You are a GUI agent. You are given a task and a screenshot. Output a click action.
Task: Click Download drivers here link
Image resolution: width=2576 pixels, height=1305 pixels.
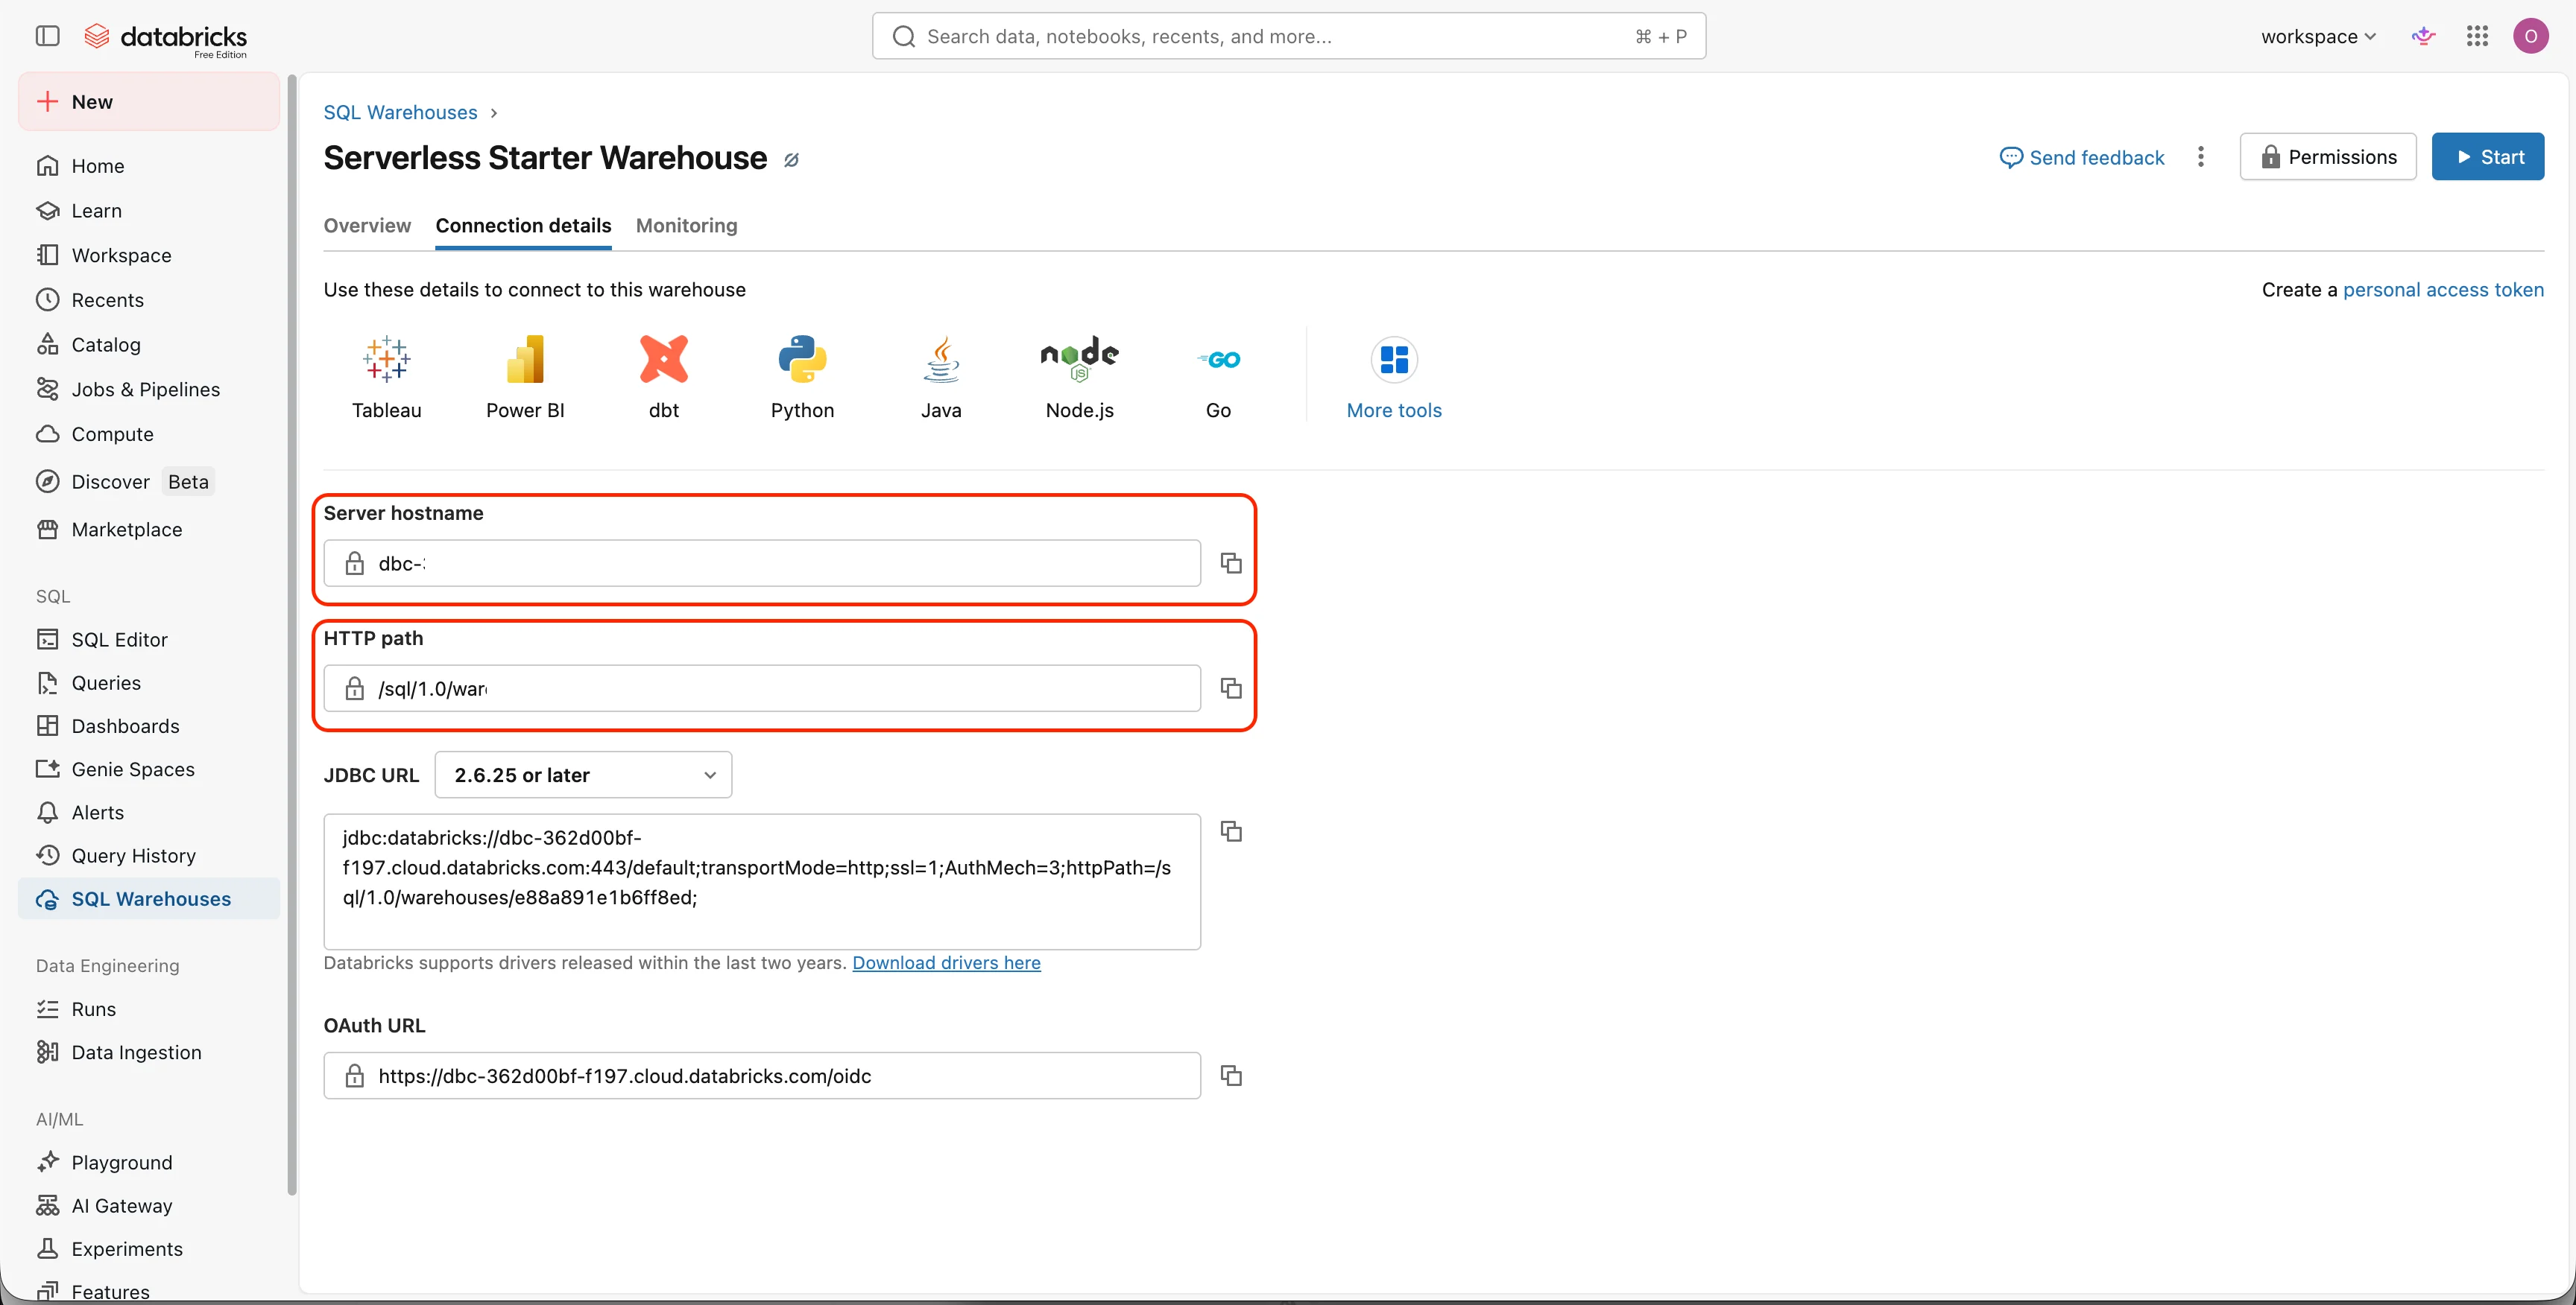(946, 962)
